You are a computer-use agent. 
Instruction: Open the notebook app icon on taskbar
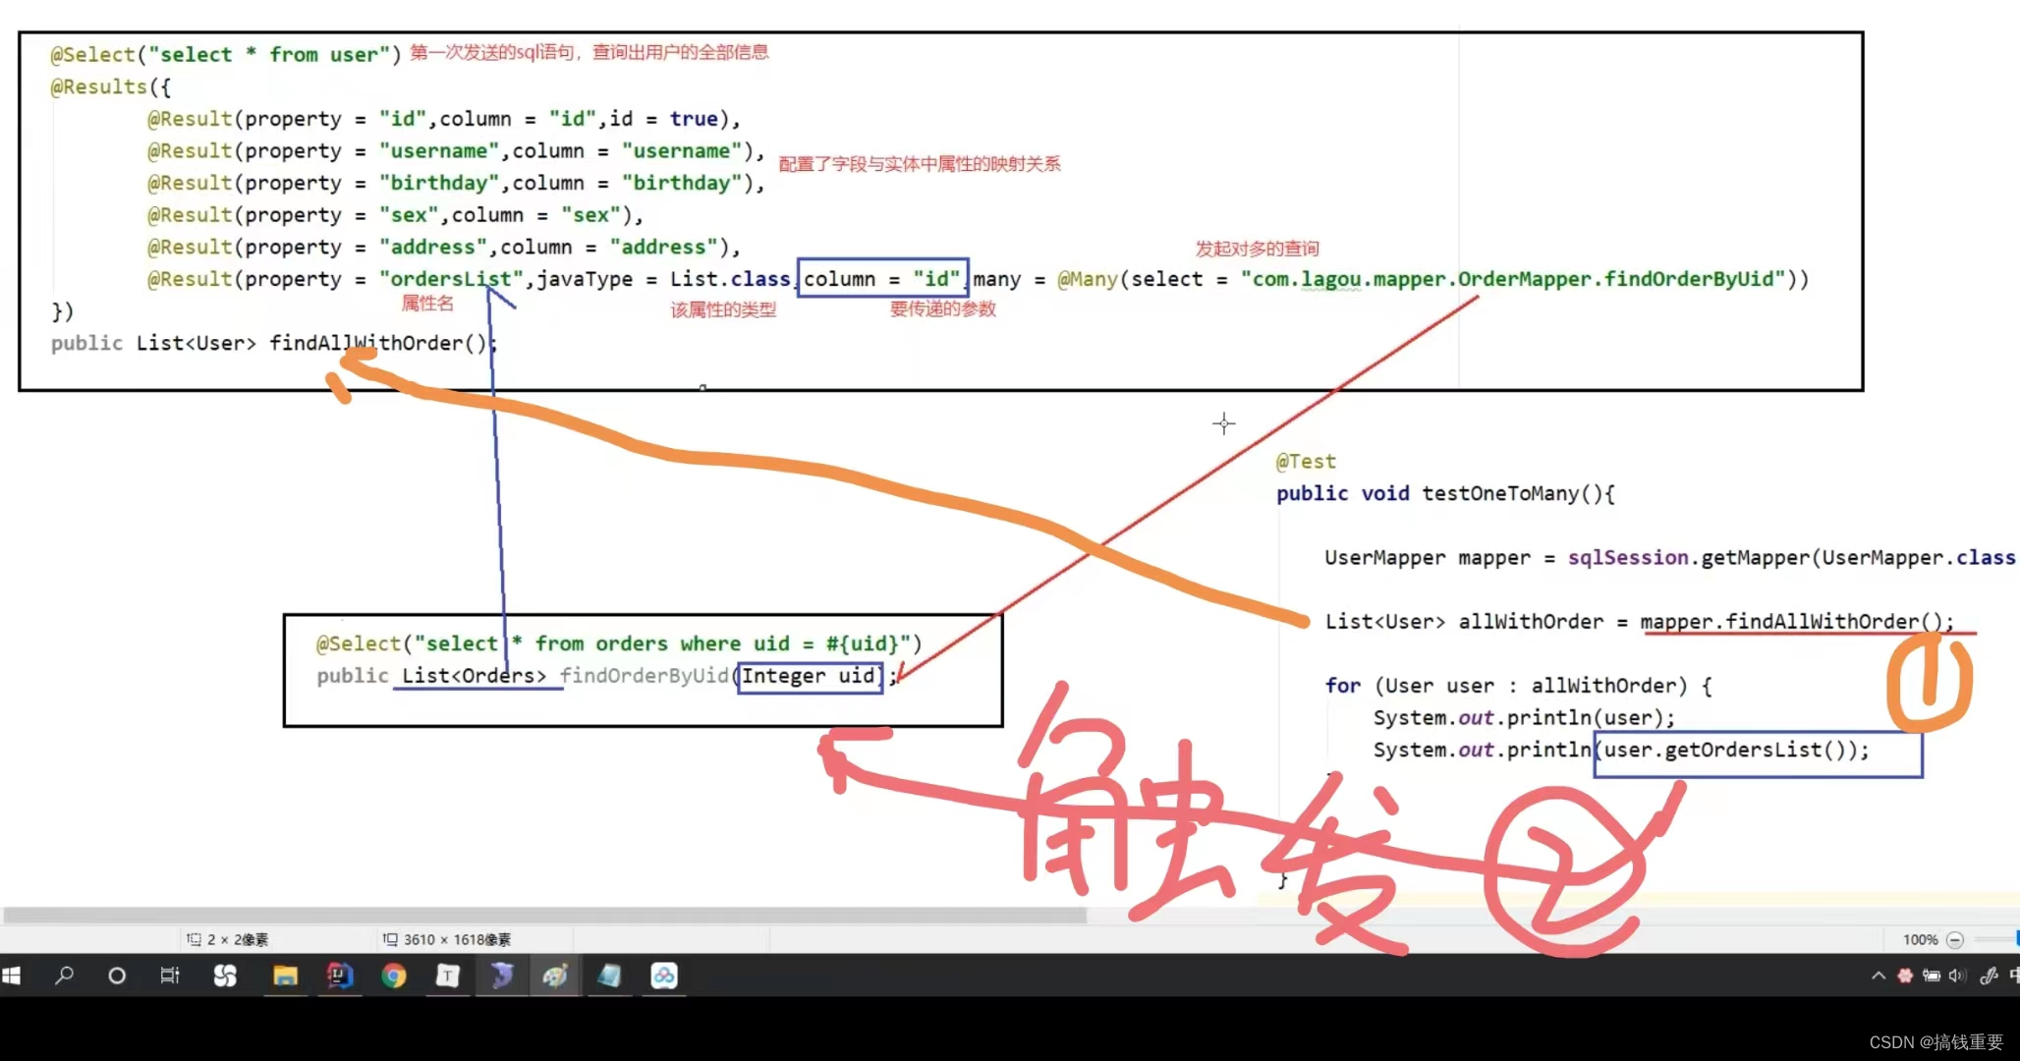610,976
